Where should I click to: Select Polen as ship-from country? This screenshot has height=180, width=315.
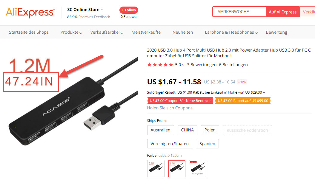210,130
